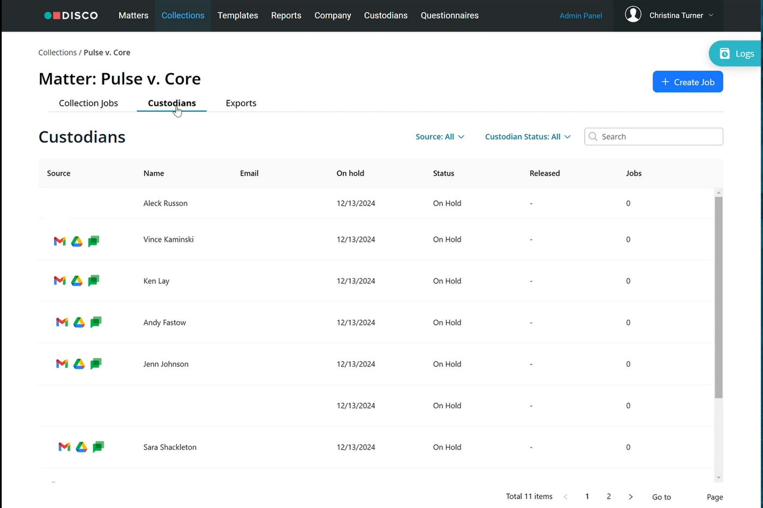
Task: Go to next page arrow
Action: click(631, 497)
